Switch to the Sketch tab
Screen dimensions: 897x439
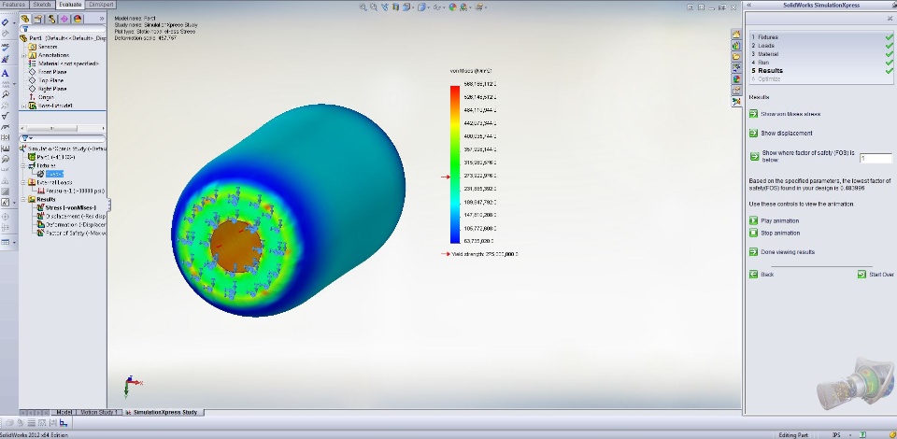(42, 5)
